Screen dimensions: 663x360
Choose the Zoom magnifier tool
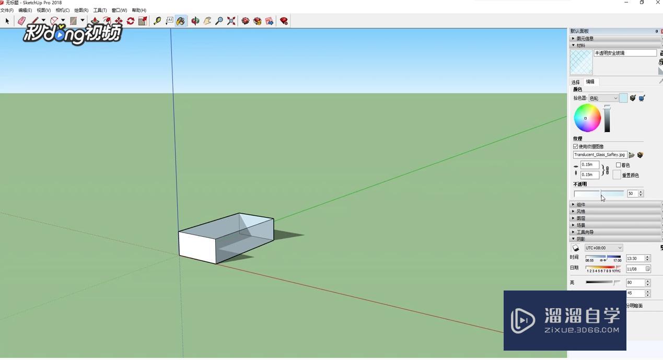[219, 21]
